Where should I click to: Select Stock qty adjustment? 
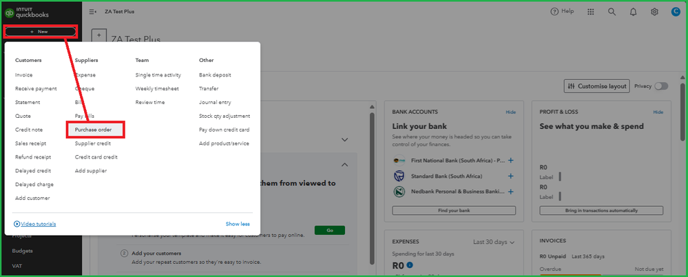225,116
